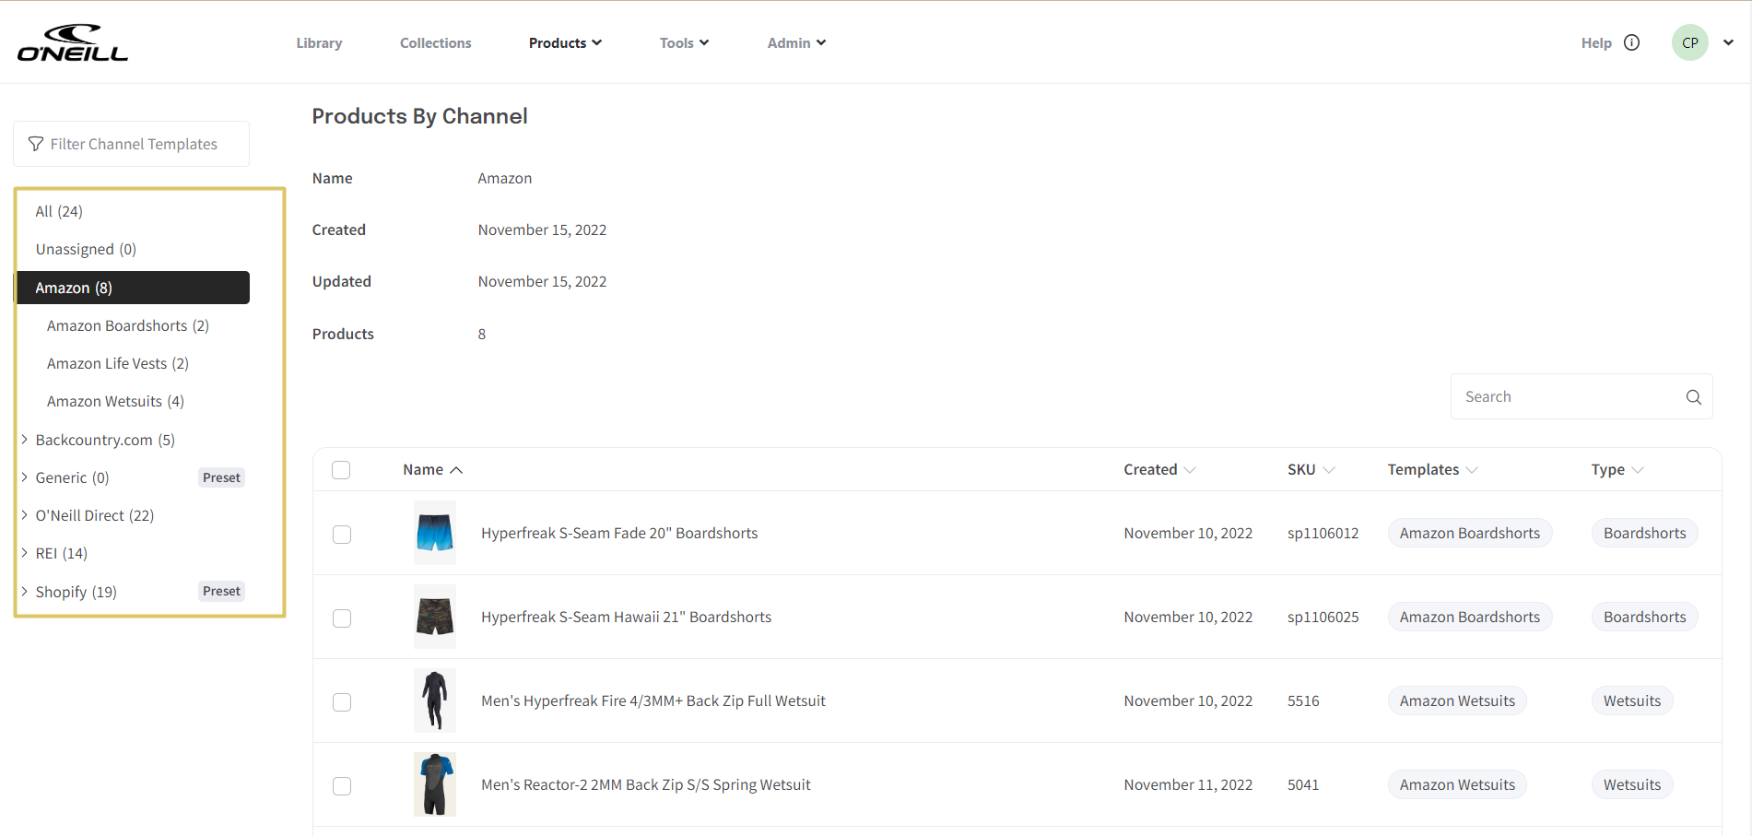1752x836 pixels.
Task: Click Wetsuits type tag for SKU 5516
Action: [x=1632, y=701]
